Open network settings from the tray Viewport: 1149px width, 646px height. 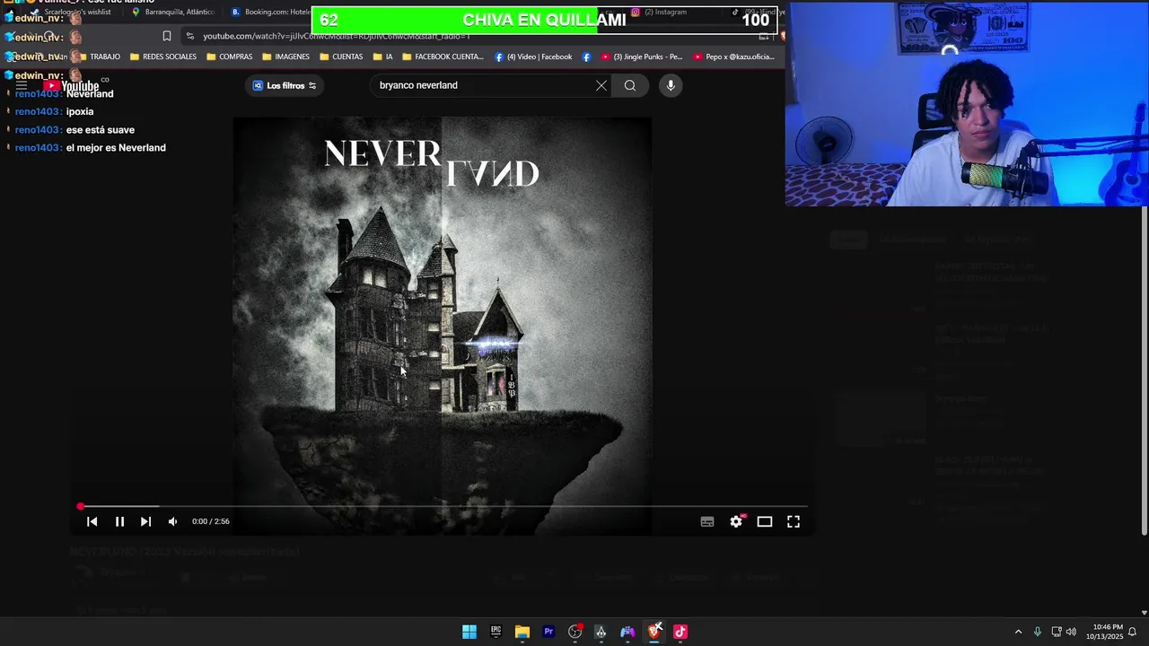coord(1057,632)
